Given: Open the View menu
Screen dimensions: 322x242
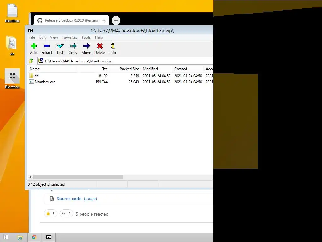Looking at the screenshot, I should click(54, 37).
